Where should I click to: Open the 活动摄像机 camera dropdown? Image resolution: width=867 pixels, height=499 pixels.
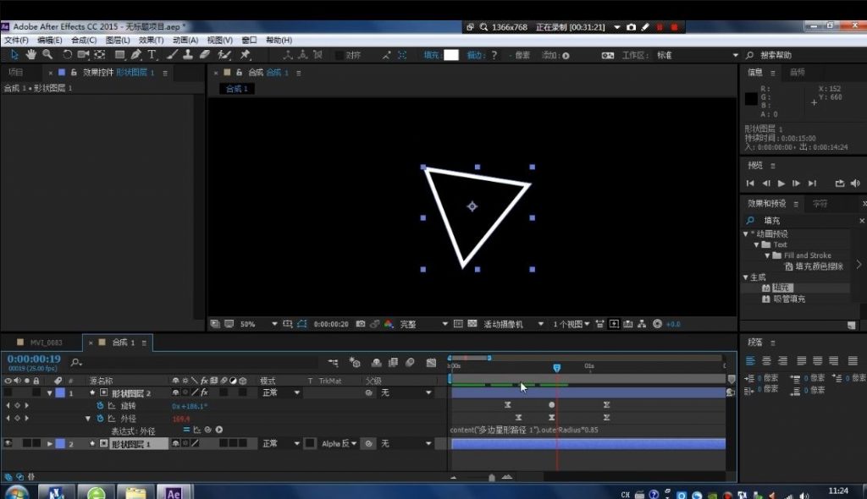(x=513, y=325)
